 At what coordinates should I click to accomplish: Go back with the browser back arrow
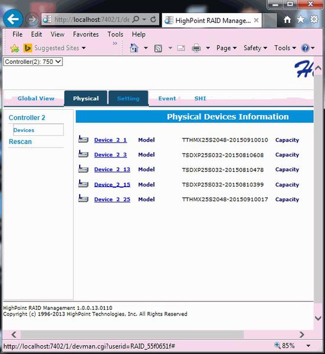13,19
